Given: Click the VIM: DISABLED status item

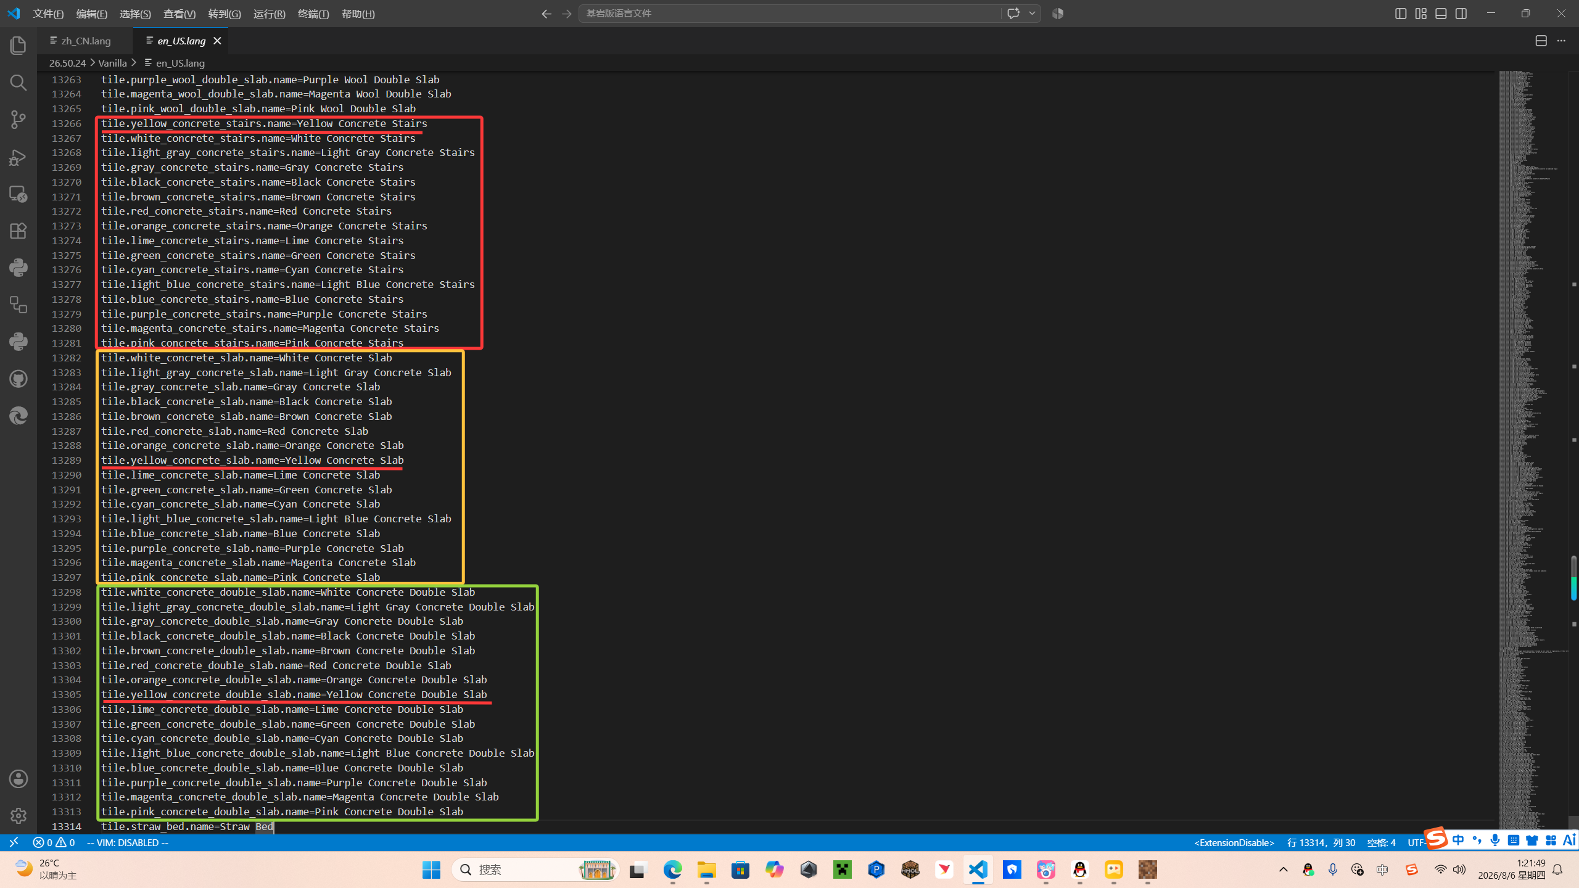Looking at the screenshot, I should 128,842.
